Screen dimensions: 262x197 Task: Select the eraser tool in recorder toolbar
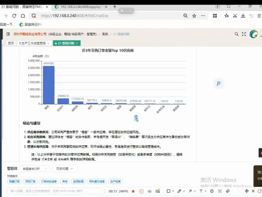click(x=227, y=191)
